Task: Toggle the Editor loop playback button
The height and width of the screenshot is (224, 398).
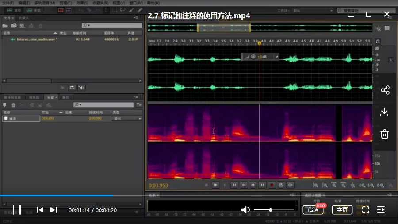Action: (x=281, y=185)
